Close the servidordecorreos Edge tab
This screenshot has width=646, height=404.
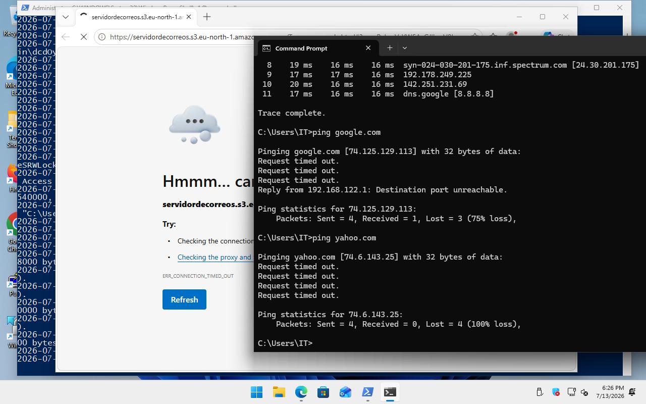(189, 17)
